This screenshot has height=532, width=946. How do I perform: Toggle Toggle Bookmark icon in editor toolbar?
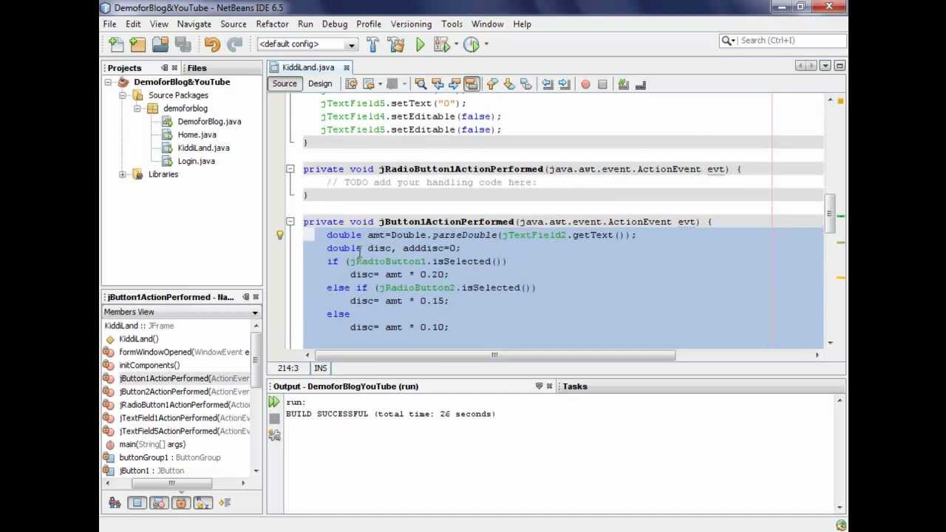(x=526, y=84)
